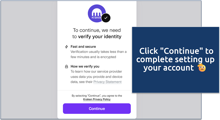The image size is (220, 120).
Task: Click the lightning bolt icon
Action: [x=66, y=47]
